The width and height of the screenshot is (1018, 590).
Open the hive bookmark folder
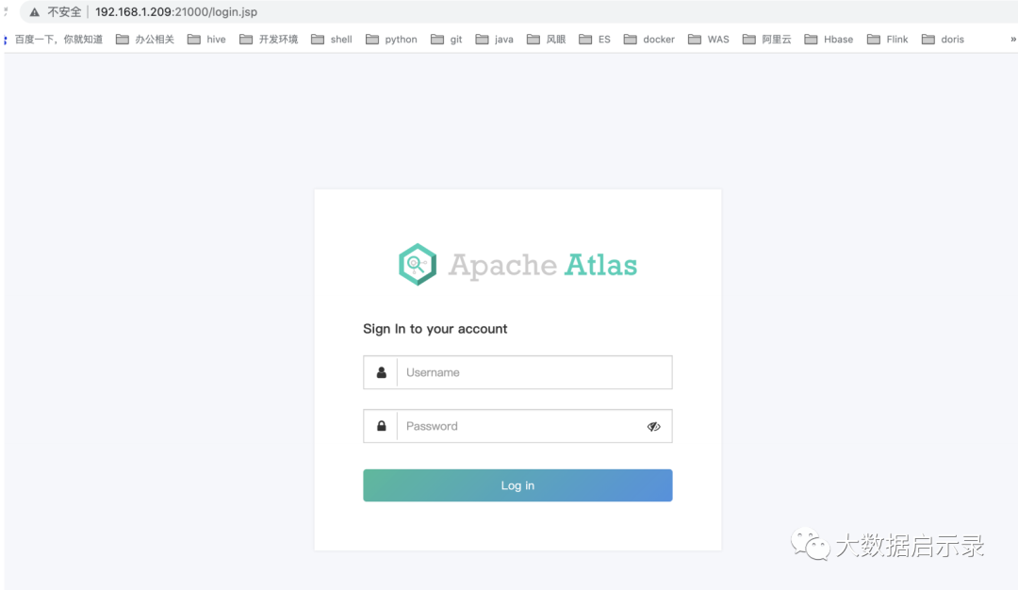(206, 40)
